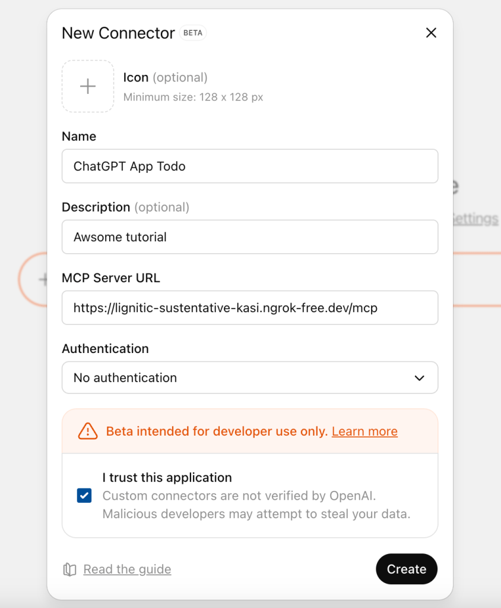The height and width of the screenshot is (608, 501).
Task: Click the 'New Connector' dialog title
Action: 118,33
